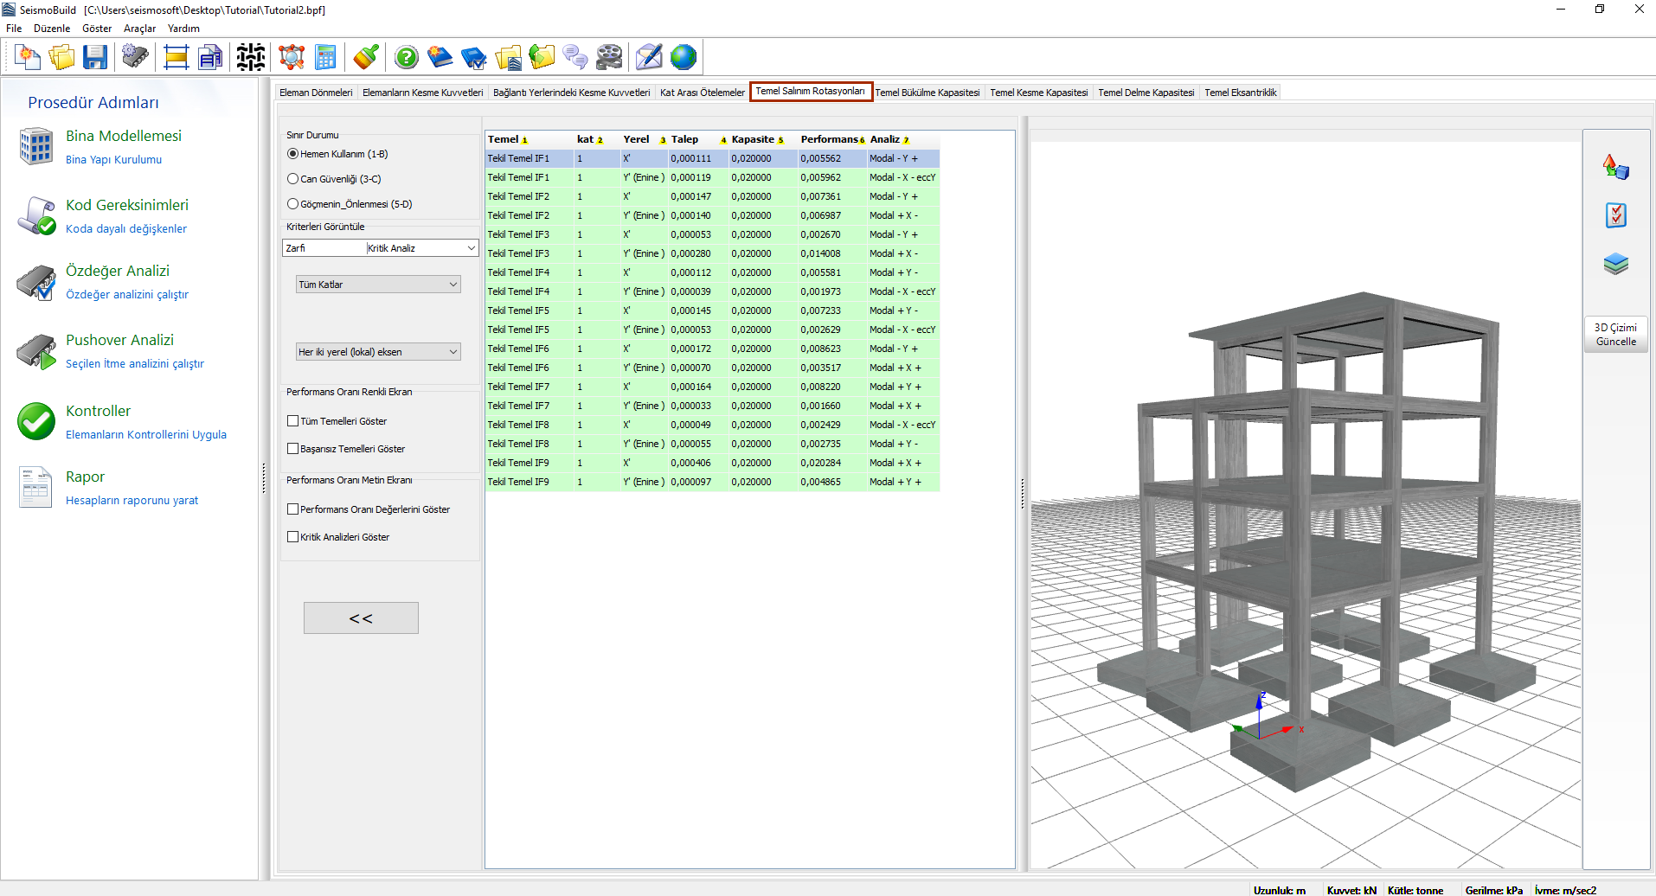Open the Zarfı Kritik Analiz combo box

point(381,248)
